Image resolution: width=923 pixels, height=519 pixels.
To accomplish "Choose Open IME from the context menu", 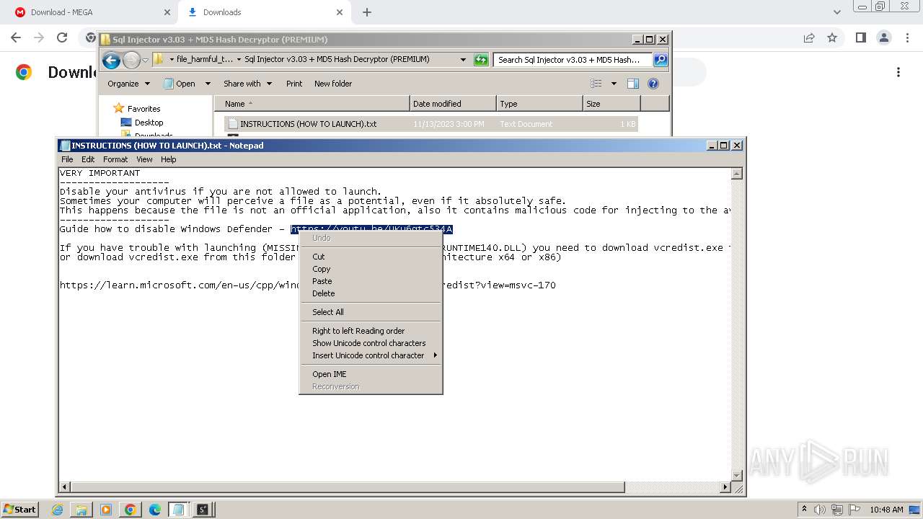I will point(371,374).
